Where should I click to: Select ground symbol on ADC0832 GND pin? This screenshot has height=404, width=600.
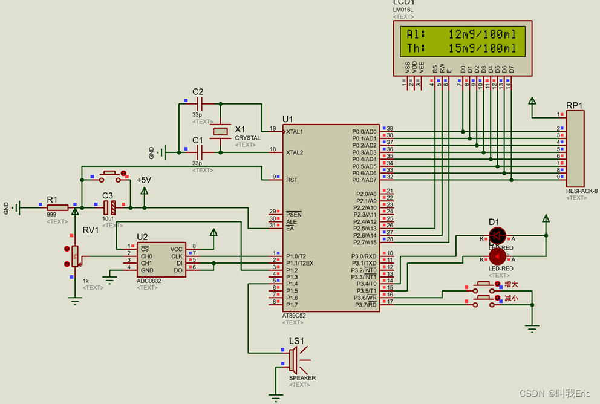109,279
